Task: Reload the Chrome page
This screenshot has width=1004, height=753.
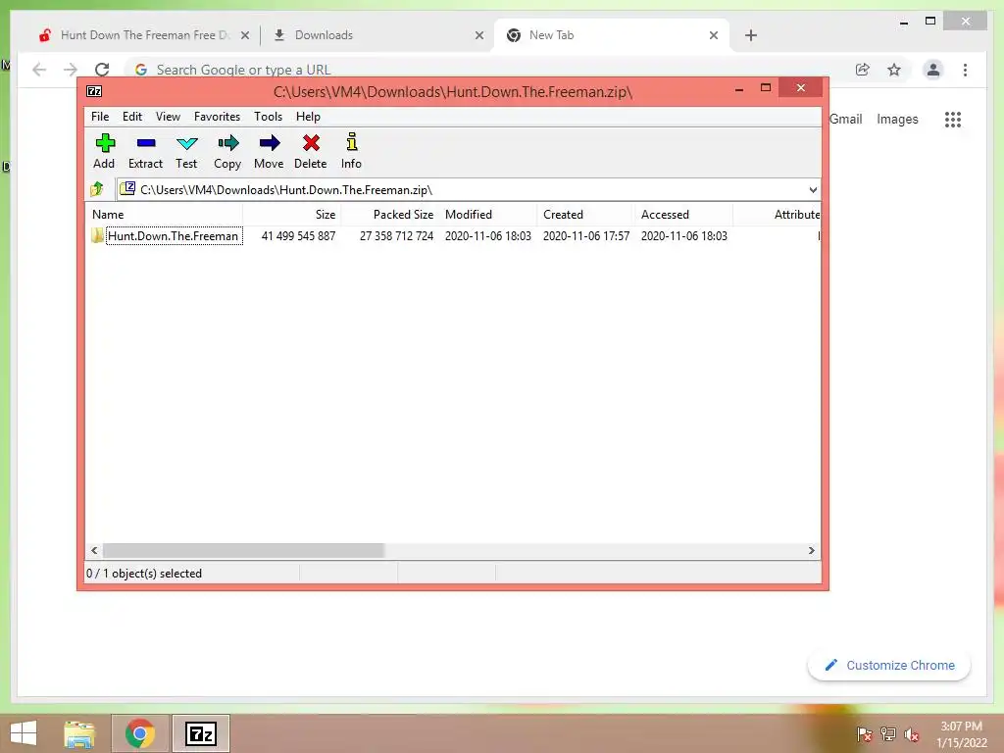Action: 102,70
